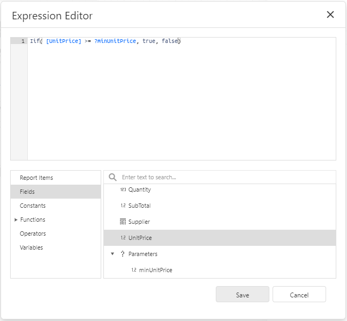Open the Operators category
The height and width of the screenshot is (321, 347).
33,234
